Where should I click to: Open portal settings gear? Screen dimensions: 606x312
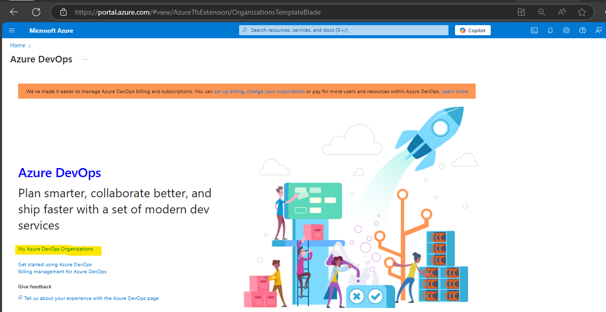566,31
